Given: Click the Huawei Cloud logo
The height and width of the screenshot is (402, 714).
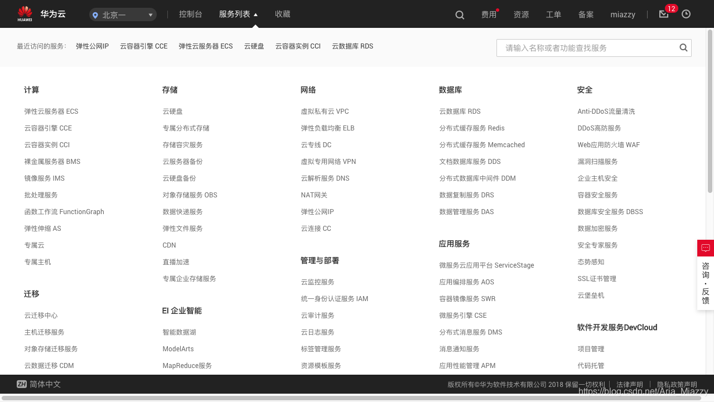Looking at the screenshot, I should (41, 14).
